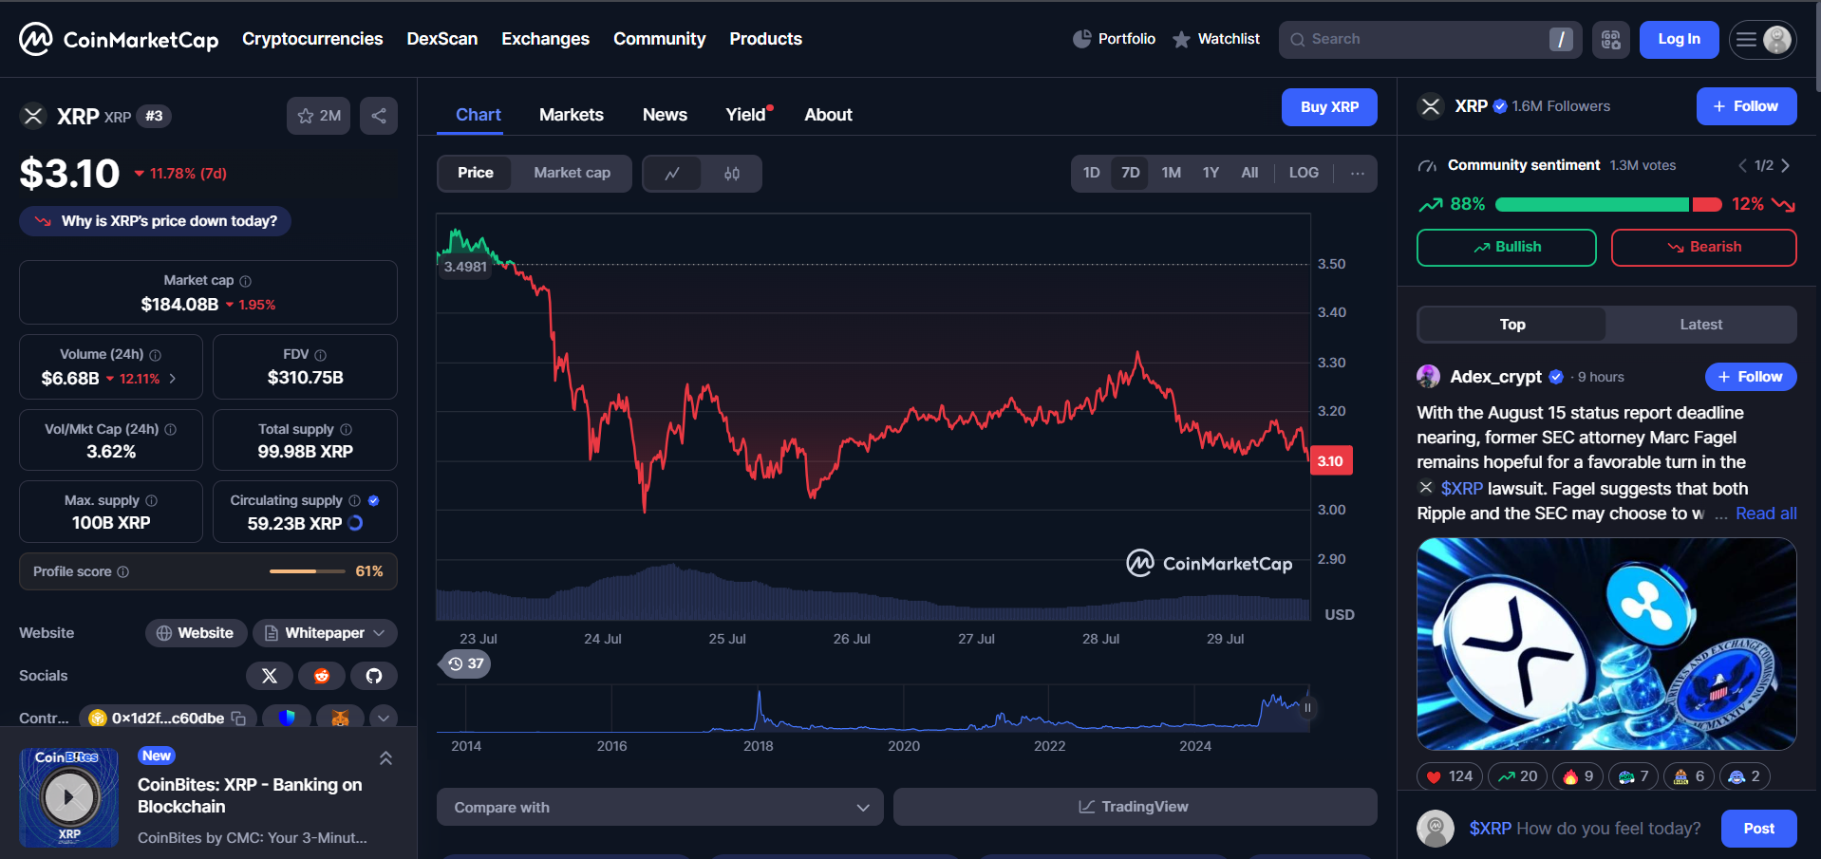Toggle LOG scale on chart
This screenshot has width=1821, height=859.
coord(1304,173)
